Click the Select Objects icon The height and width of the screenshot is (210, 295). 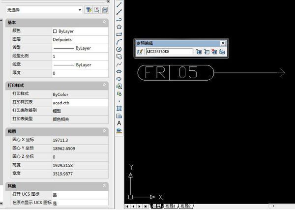coord(97,10)
